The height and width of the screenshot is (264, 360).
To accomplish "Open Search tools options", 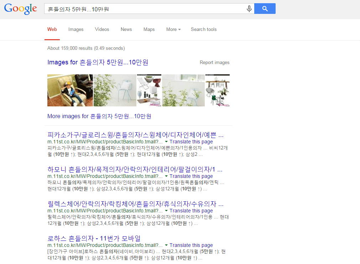I will tap(204, 30).
